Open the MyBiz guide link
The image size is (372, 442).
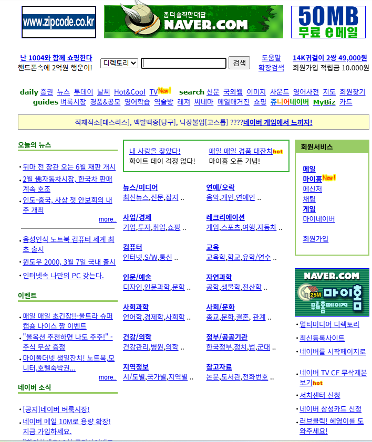(324, 102)
